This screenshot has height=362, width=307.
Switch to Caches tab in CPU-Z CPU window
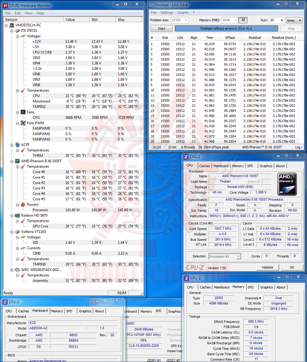204,166
